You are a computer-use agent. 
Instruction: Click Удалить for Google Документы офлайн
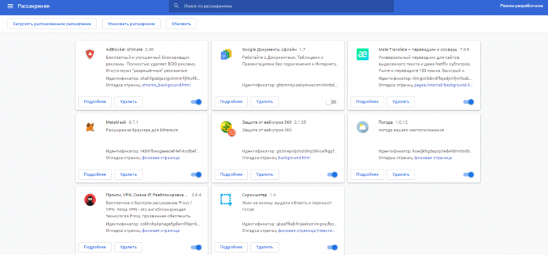264,102
